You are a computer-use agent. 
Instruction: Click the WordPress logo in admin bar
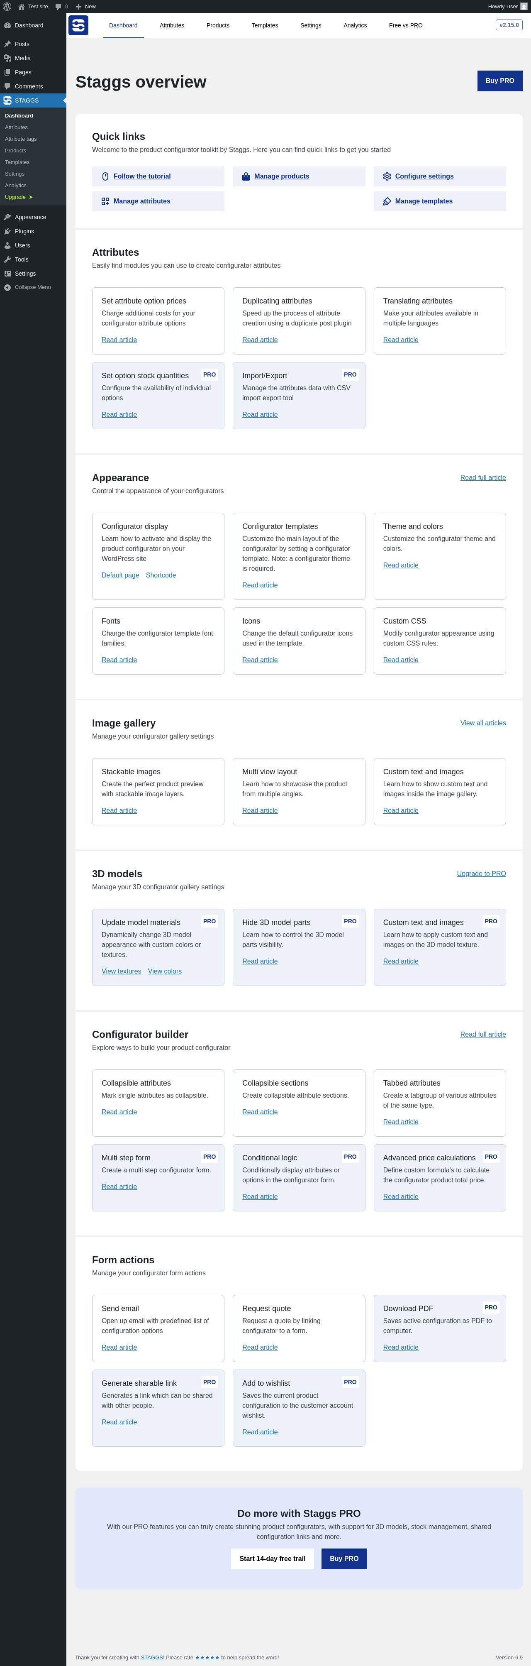(7, 7)
